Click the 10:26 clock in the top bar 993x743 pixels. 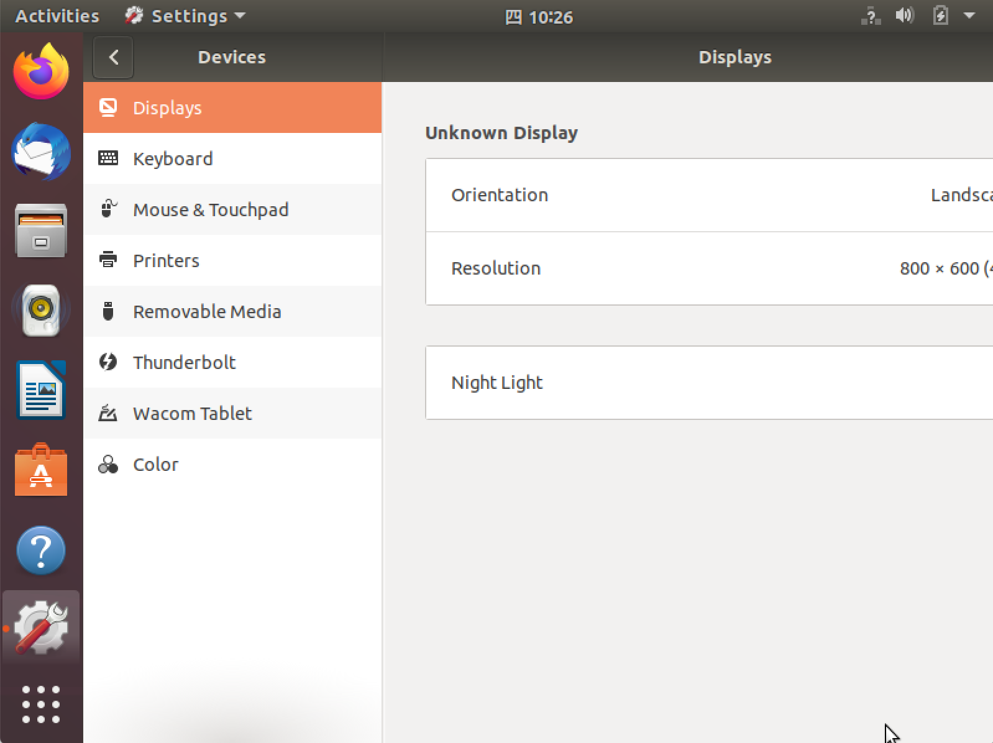coord(539,17)
